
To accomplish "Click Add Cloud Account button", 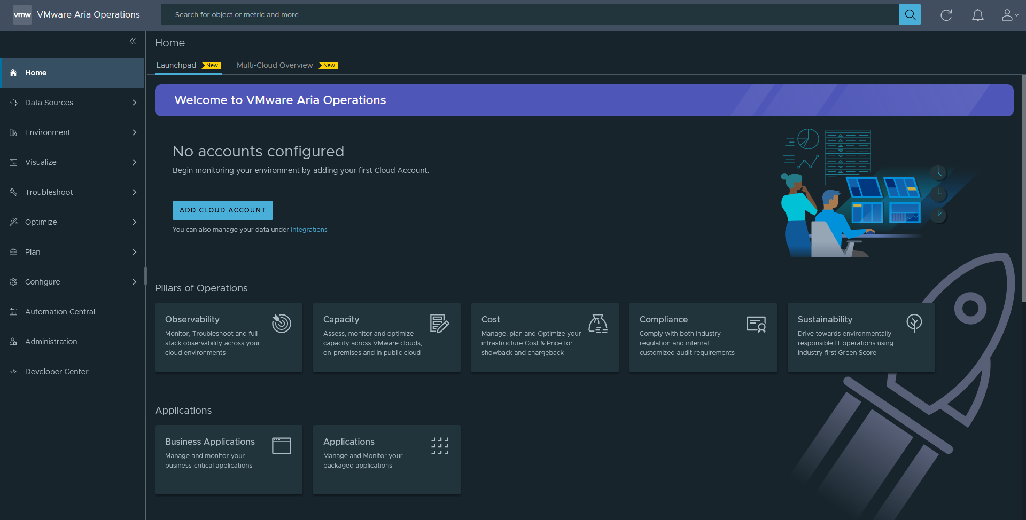I will click(223, 210).
